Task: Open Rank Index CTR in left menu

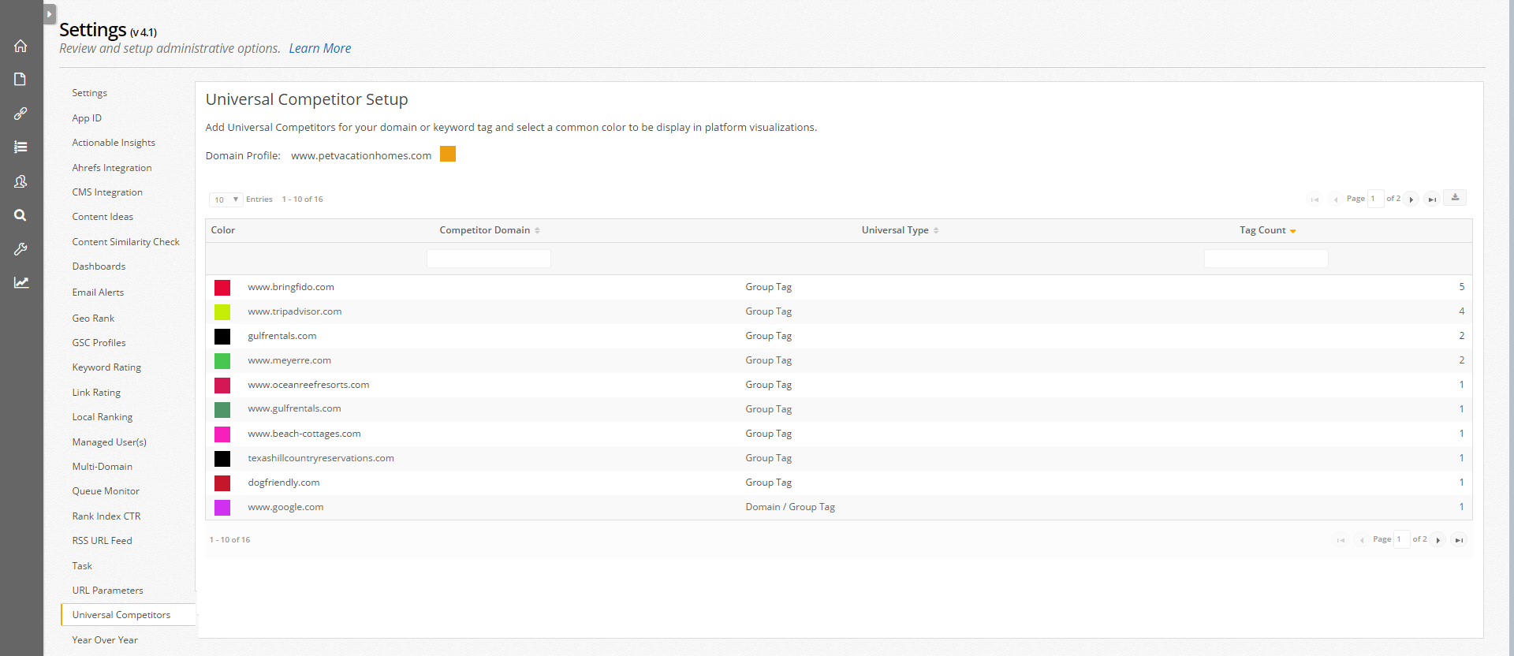Action: click(x=106, y=516)
